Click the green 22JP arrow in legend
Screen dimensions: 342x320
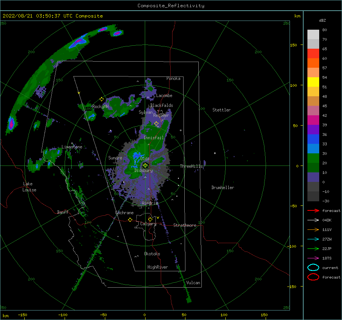[313, 248]
